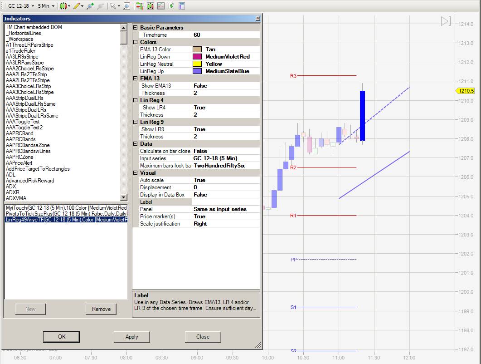This screenshot has width=481, height=364.
Task: Click the Remove button
Action: point(101,309)
